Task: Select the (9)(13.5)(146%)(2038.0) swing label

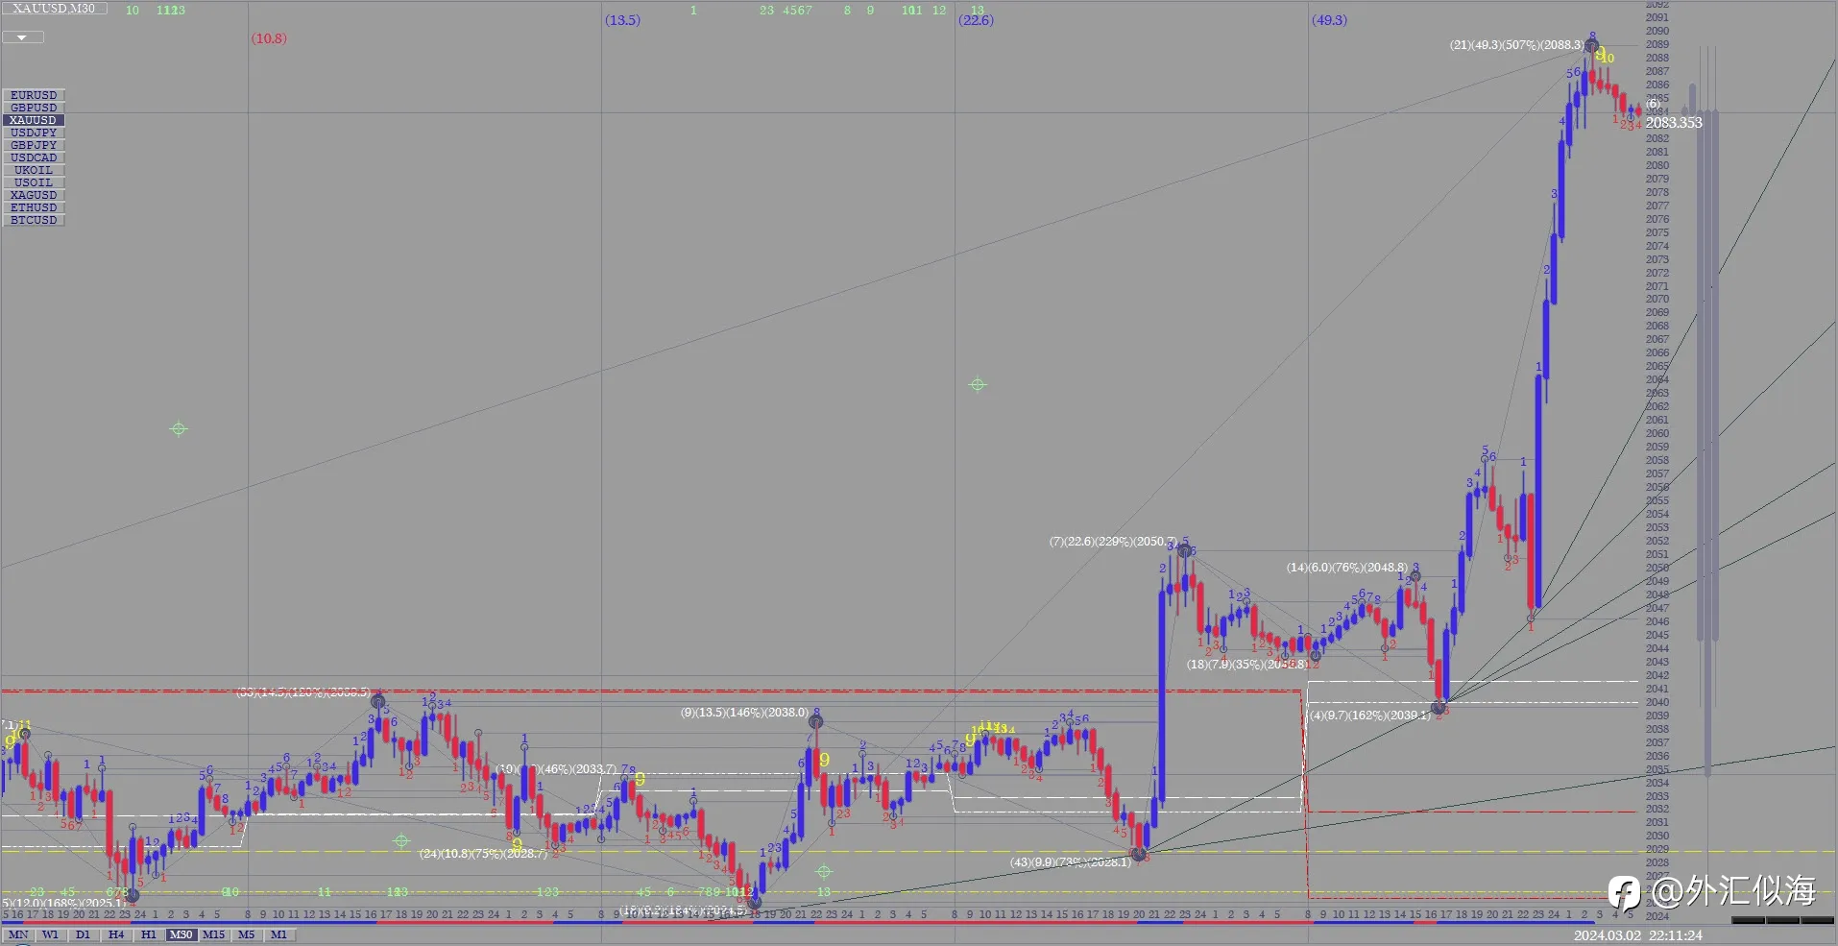Action: point(744,713)
